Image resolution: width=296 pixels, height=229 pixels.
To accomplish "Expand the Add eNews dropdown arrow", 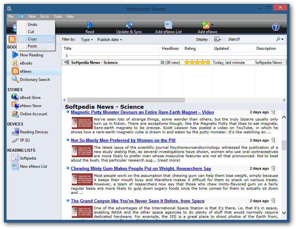I will coord(212,25).
